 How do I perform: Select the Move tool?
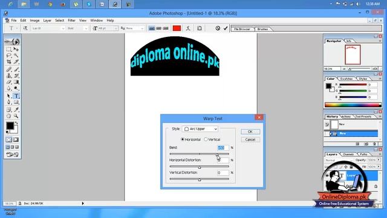16,49
